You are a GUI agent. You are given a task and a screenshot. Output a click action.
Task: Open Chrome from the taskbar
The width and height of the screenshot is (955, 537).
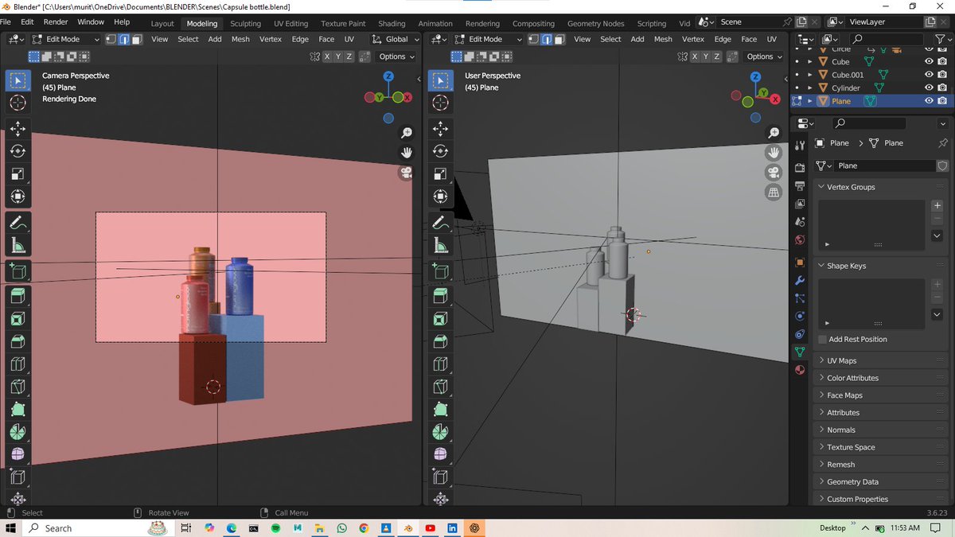[x=364, y=528]
